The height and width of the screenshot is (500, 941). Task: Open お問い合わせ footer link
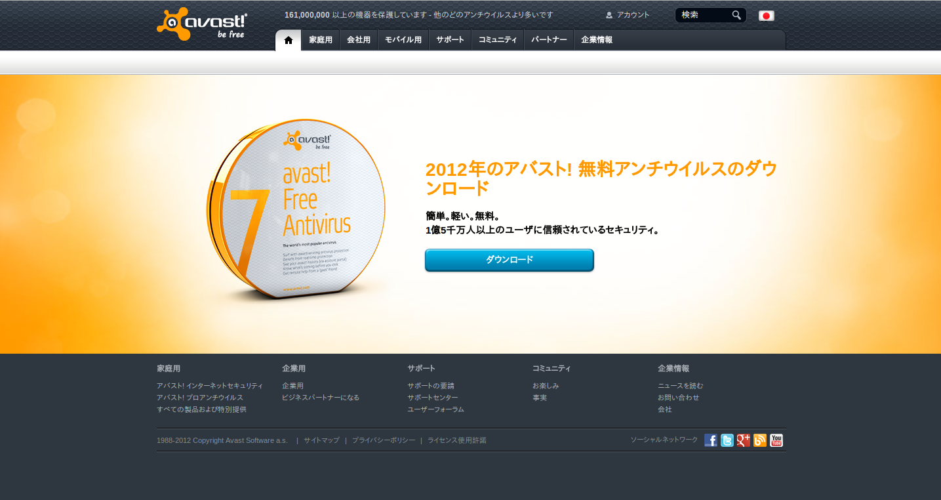(679, 398)
